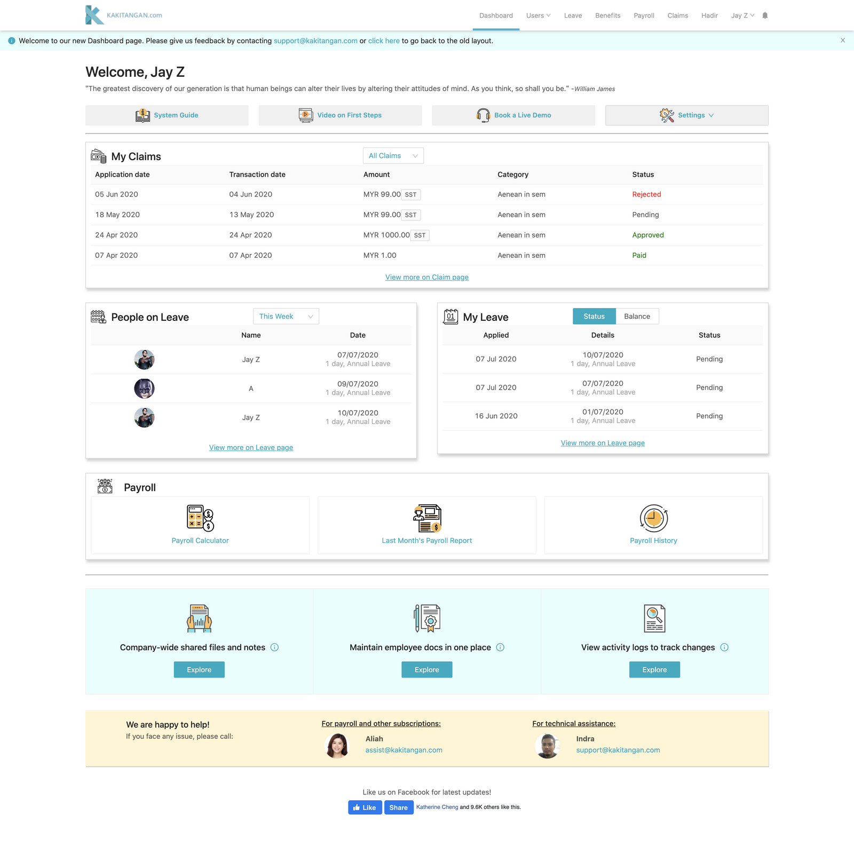Viewport: 854px width, 844px height.
Task: View Last Month's Payroll Report
Action: tap(426, 540)
